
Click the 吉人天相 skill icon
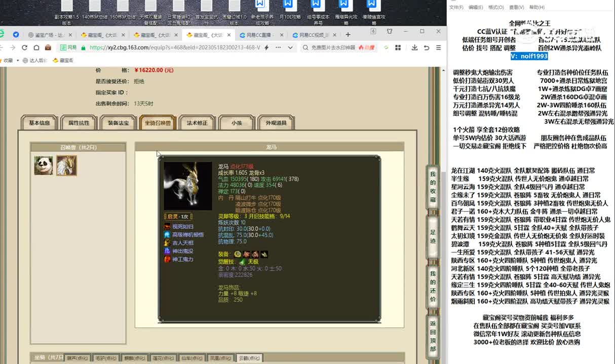pos(167,243)
